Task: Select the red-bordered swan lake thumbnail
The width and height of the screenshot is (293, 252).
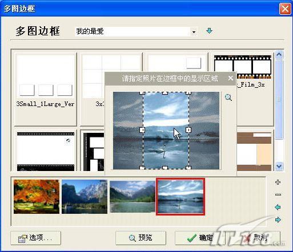Action: point(180,197)
